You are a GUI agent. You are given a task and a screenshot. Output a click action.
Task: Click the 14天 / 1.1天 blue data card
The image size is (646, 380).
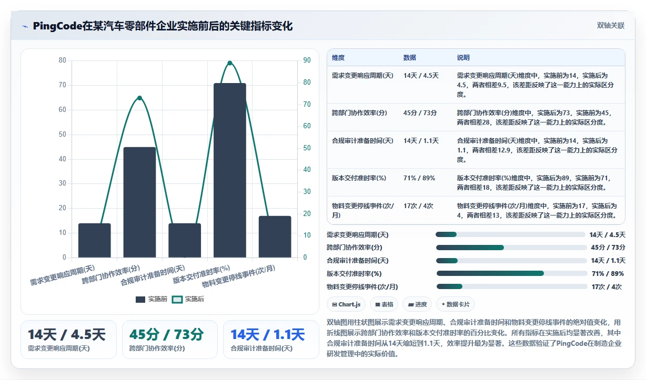tap(271, 340)
